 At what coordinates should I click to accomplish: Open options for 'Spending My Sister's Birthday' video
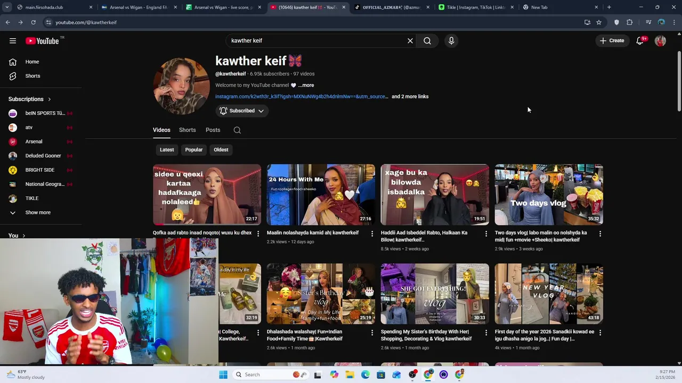tap(486, 332)
